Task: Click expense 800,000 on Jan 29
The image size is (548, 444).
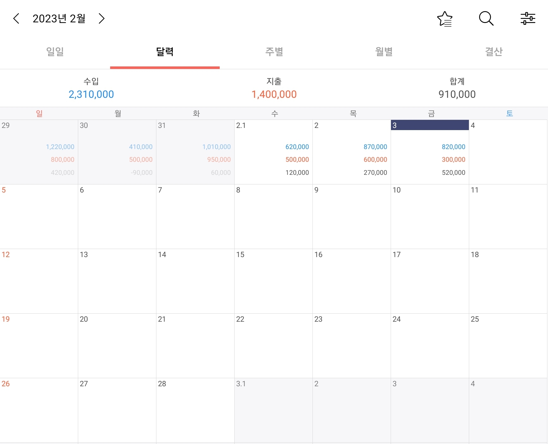Action: tap(62, 160)
